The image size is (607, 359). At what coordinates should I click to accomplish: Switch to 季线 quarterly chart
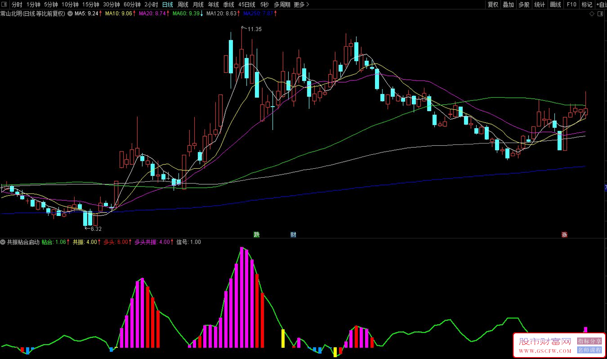(x=229, y=5)
